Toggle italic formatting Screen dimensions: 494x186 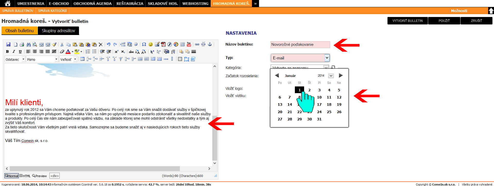[14, 52]
